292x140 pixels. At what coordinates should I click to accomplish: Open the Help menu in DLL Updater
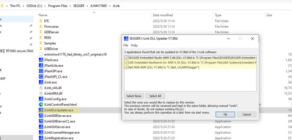(x=134, y=45)
